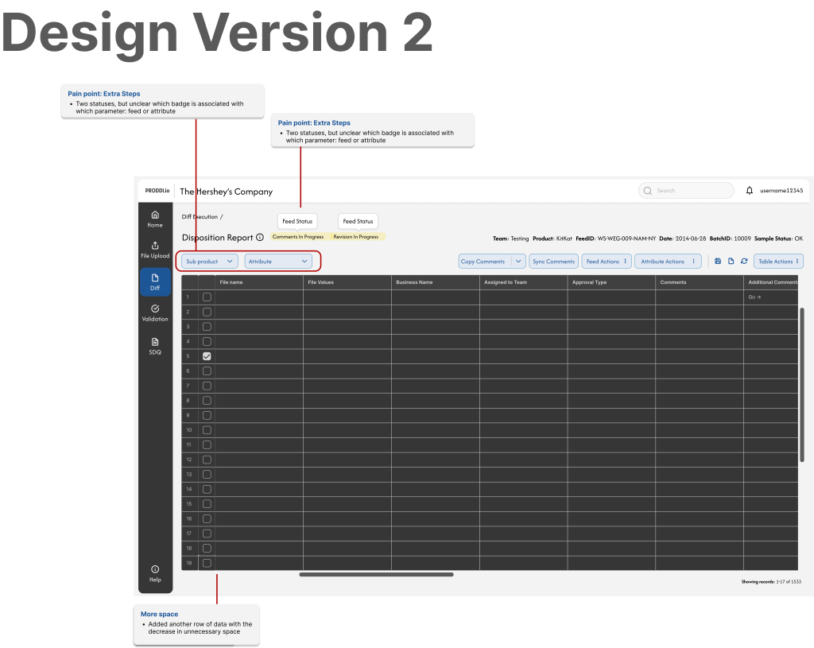Open Validation from the sidebar
The width and height of the screenshot is (814, 648).
pos(154,312)
